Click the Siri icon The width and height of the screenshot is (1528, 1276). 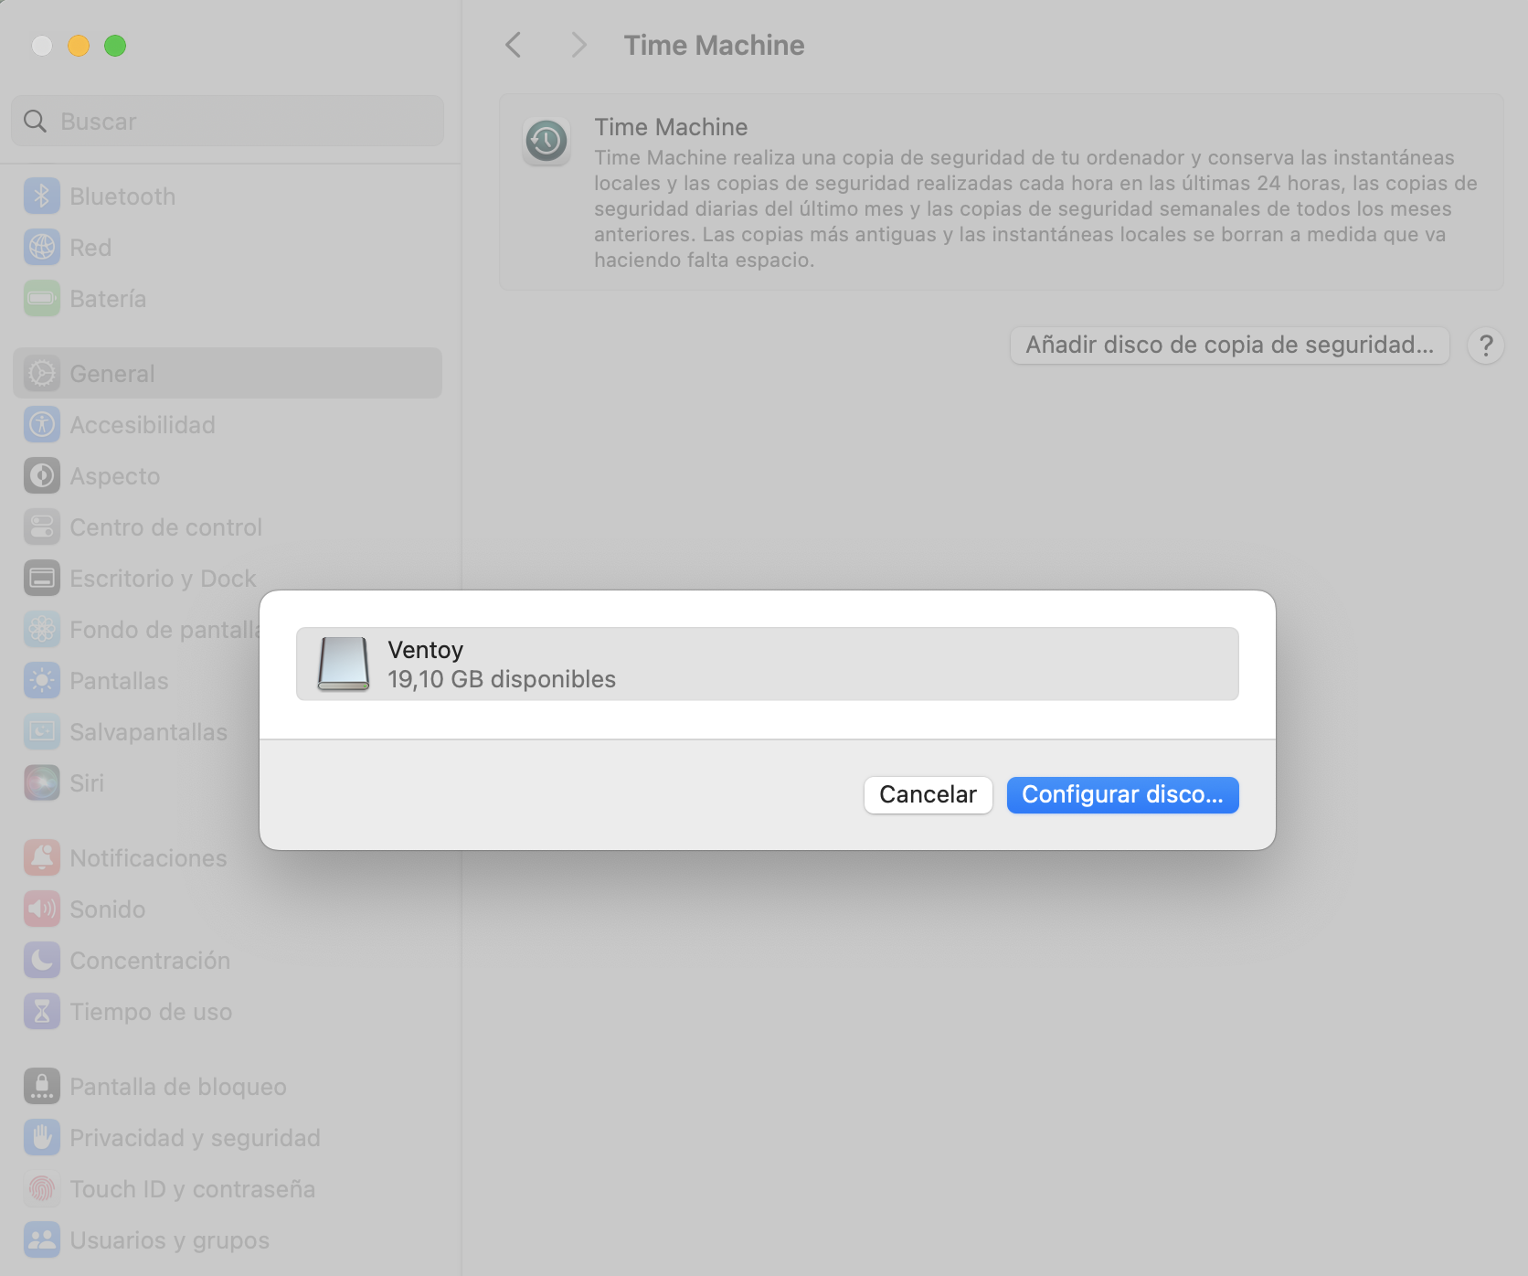click(42, 783)
